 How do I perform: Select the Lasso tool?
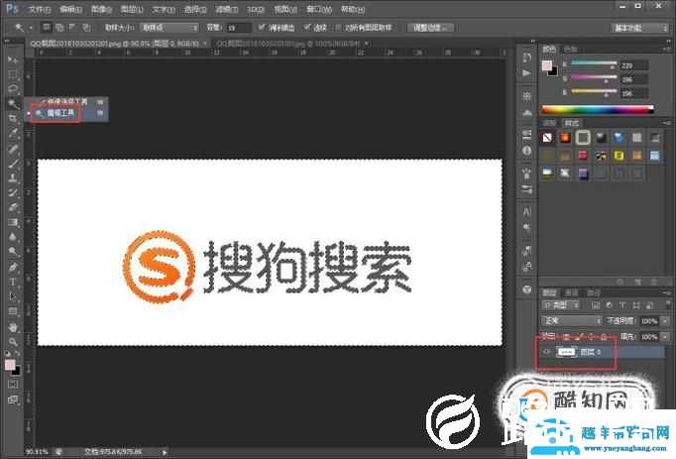[13, 89]
